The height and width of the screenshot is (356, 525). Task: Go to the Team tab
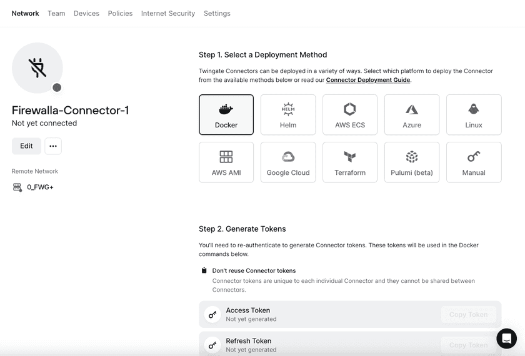(56, 13)
